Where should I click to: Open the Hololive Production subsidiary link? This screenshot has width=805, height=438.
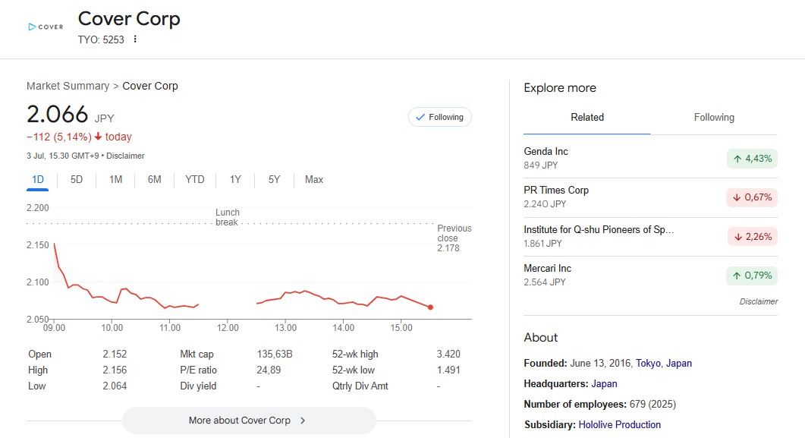point(619,424)
